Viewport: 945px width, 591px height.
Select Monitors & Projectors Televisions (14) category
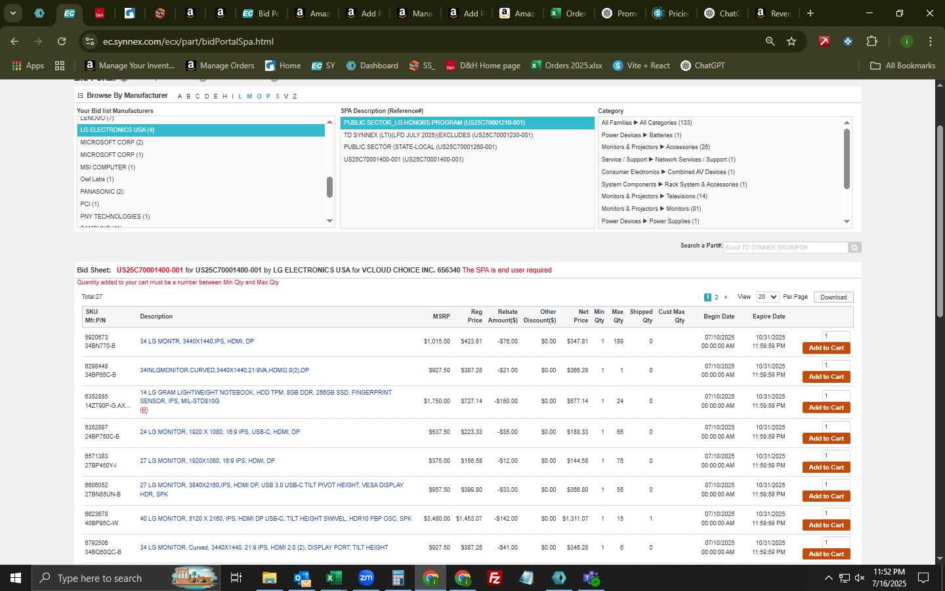click(654, 196)
